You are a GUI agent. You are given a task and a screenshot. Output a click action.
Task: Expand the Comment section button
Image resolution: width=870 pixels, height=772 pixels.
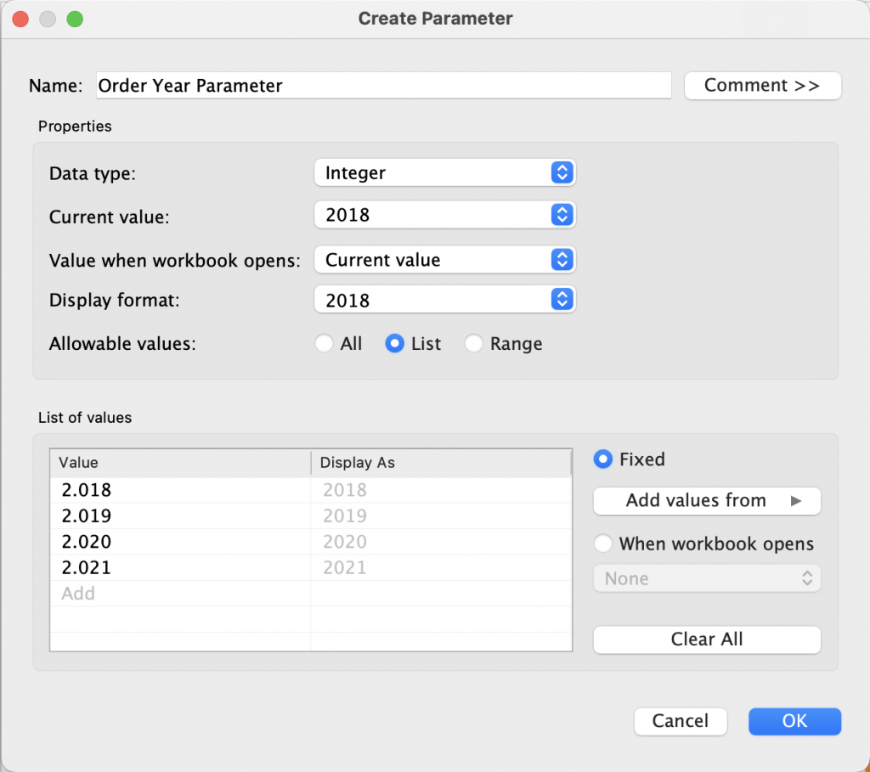[762, 86]
